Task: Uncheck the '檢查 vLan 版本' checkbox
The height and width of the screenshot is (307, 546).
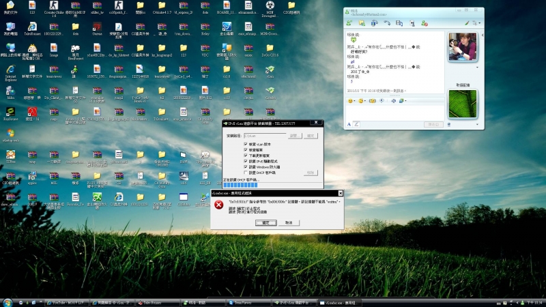Action: pos(246,145)
